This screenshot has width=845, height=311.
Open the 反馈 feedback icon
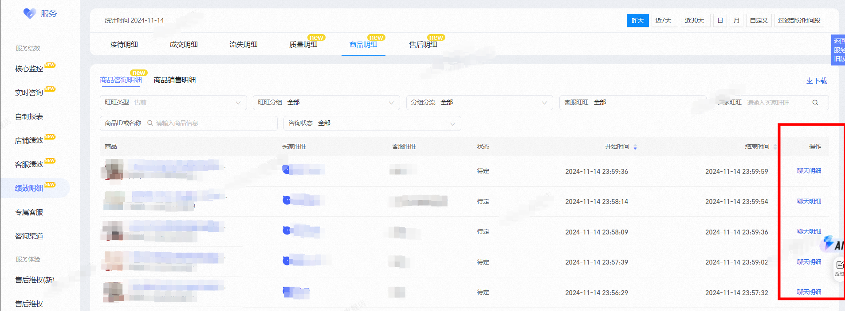point(839,268)
